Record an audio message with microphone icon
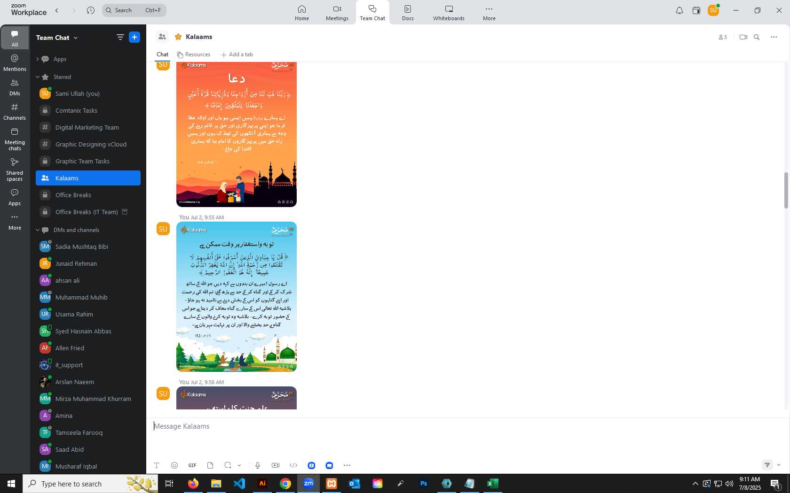This screenshot has width=790, height=493. click(x=258, y=465)
